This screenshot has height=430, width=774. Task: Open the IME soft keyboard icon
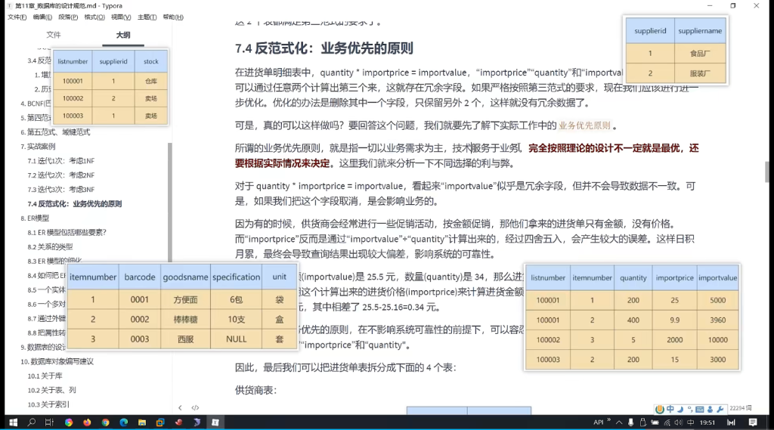699,409
